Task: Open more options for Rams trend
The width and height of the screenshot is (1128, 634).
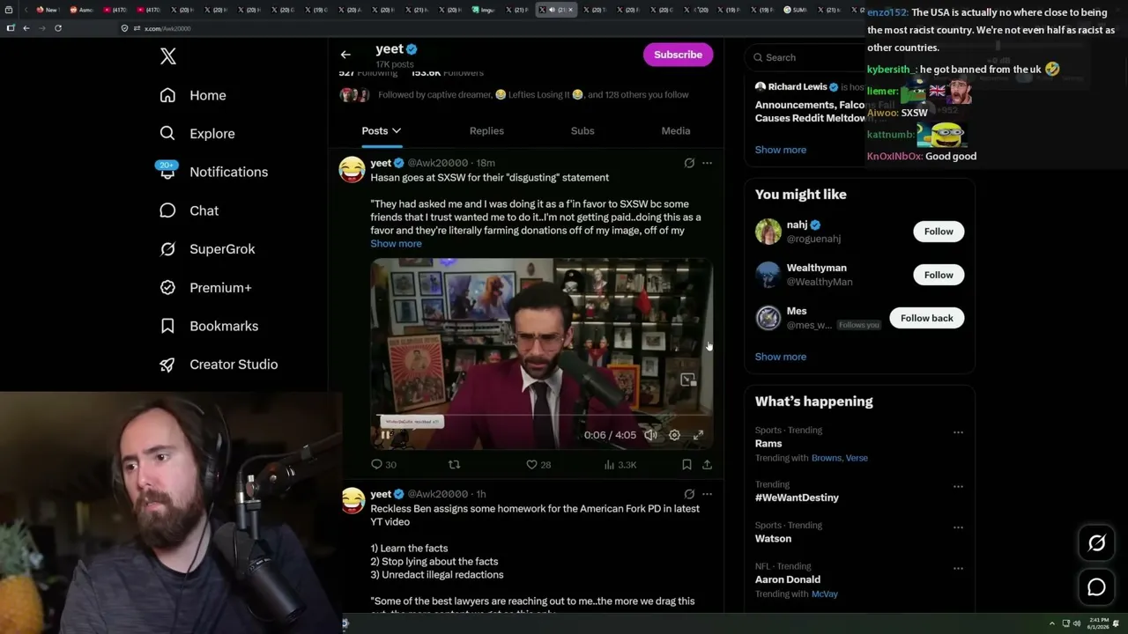Action: 958,432
